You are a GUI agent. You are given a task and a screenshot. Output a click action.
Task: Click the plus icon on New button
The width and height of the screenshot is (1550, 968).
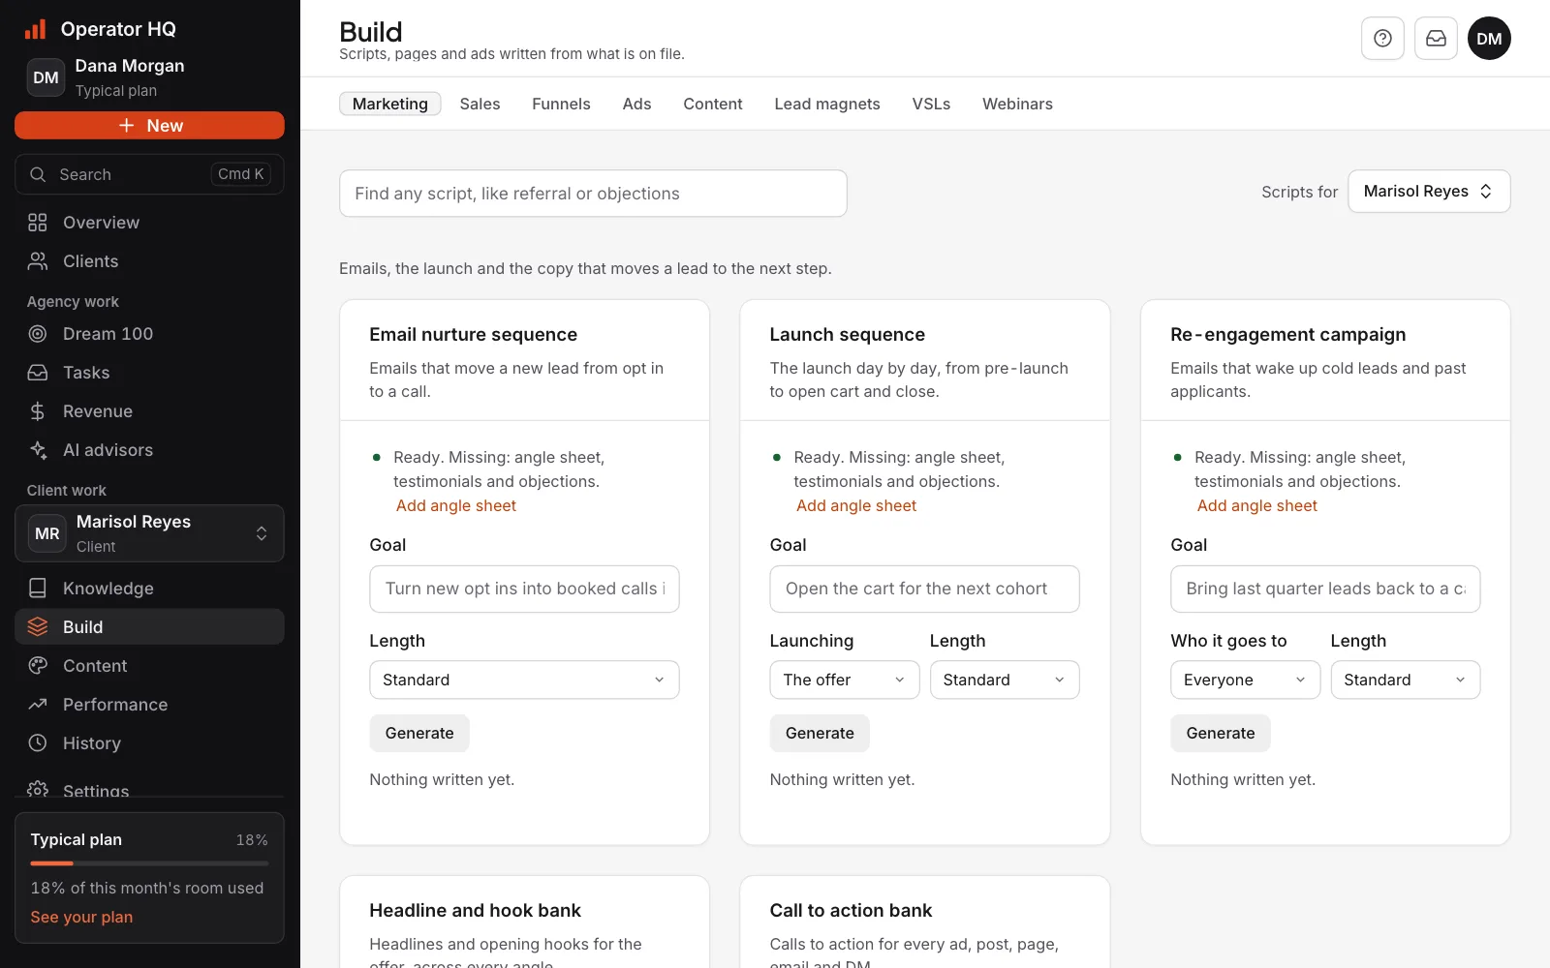coord(126,126)
